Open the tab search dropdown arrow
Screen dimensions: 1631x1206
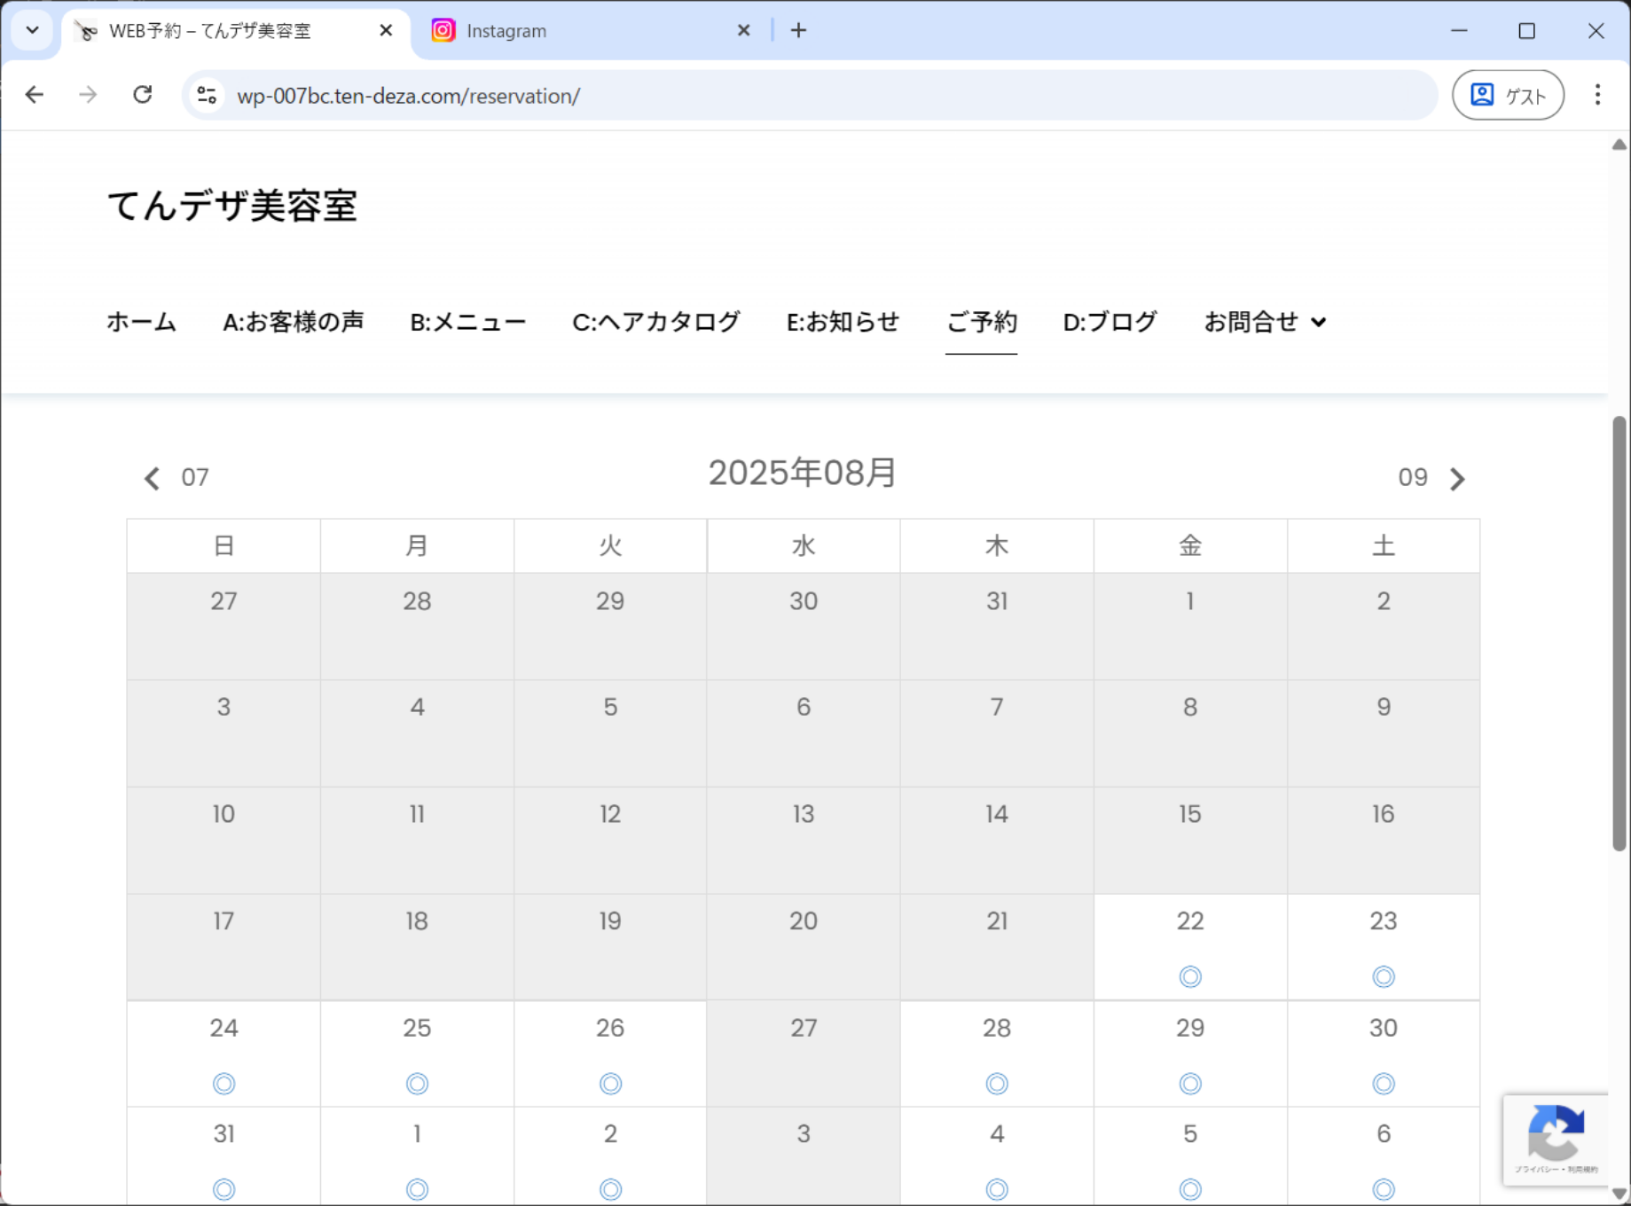(33, 30)
